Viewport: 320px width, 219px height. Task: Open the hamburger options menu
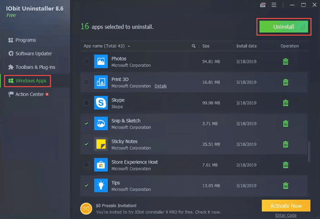[x=274, y=5]
